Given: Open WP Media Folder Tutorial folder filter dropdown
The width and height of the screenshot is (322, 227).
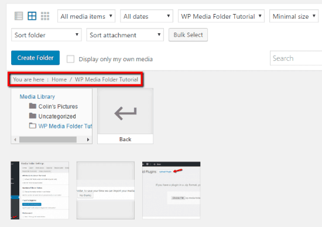Looking at the screenshot, I should click(x=221, y=16).
